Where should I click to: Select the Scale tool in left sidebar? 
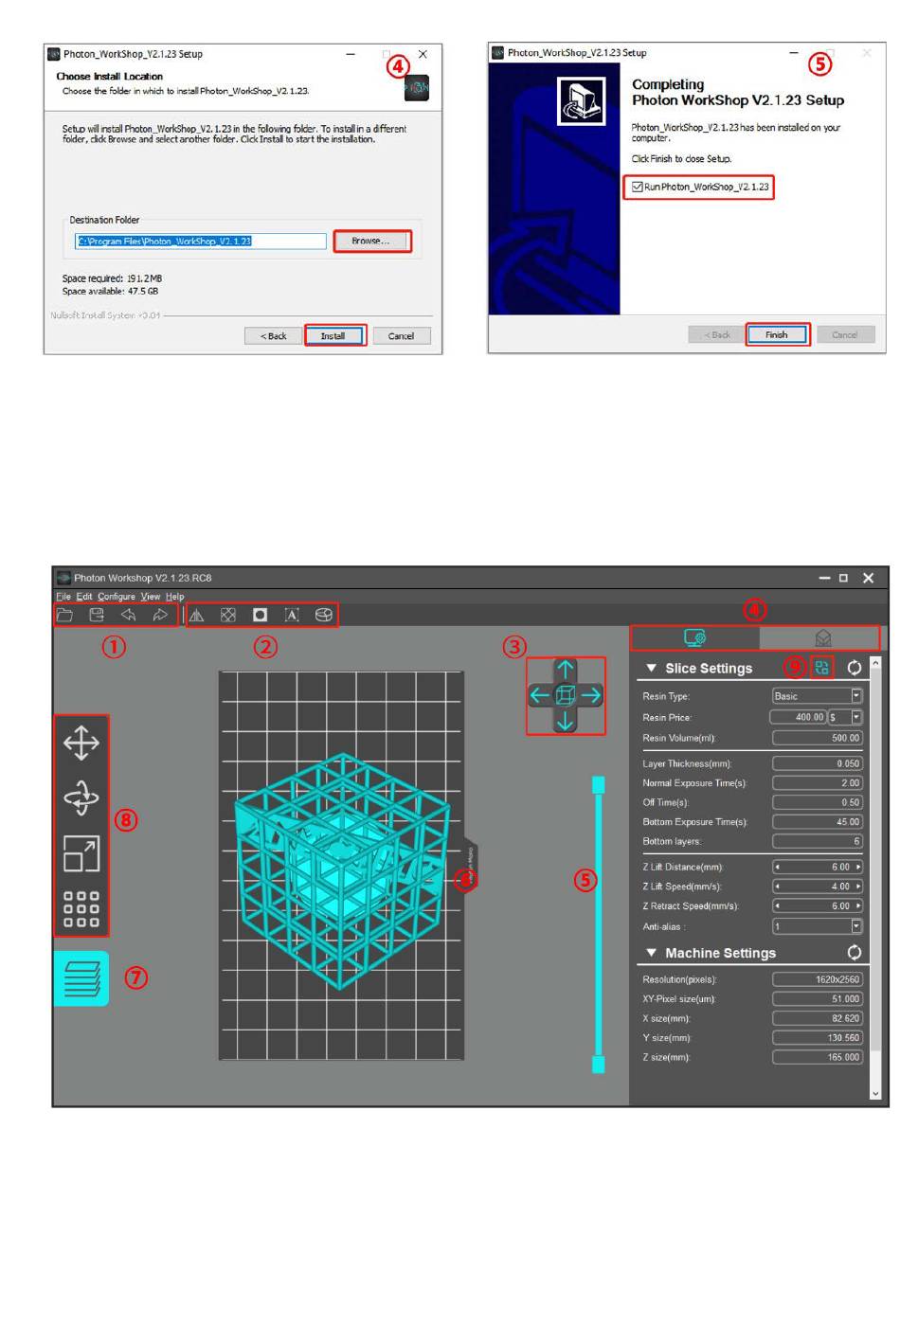pos(81,853)
